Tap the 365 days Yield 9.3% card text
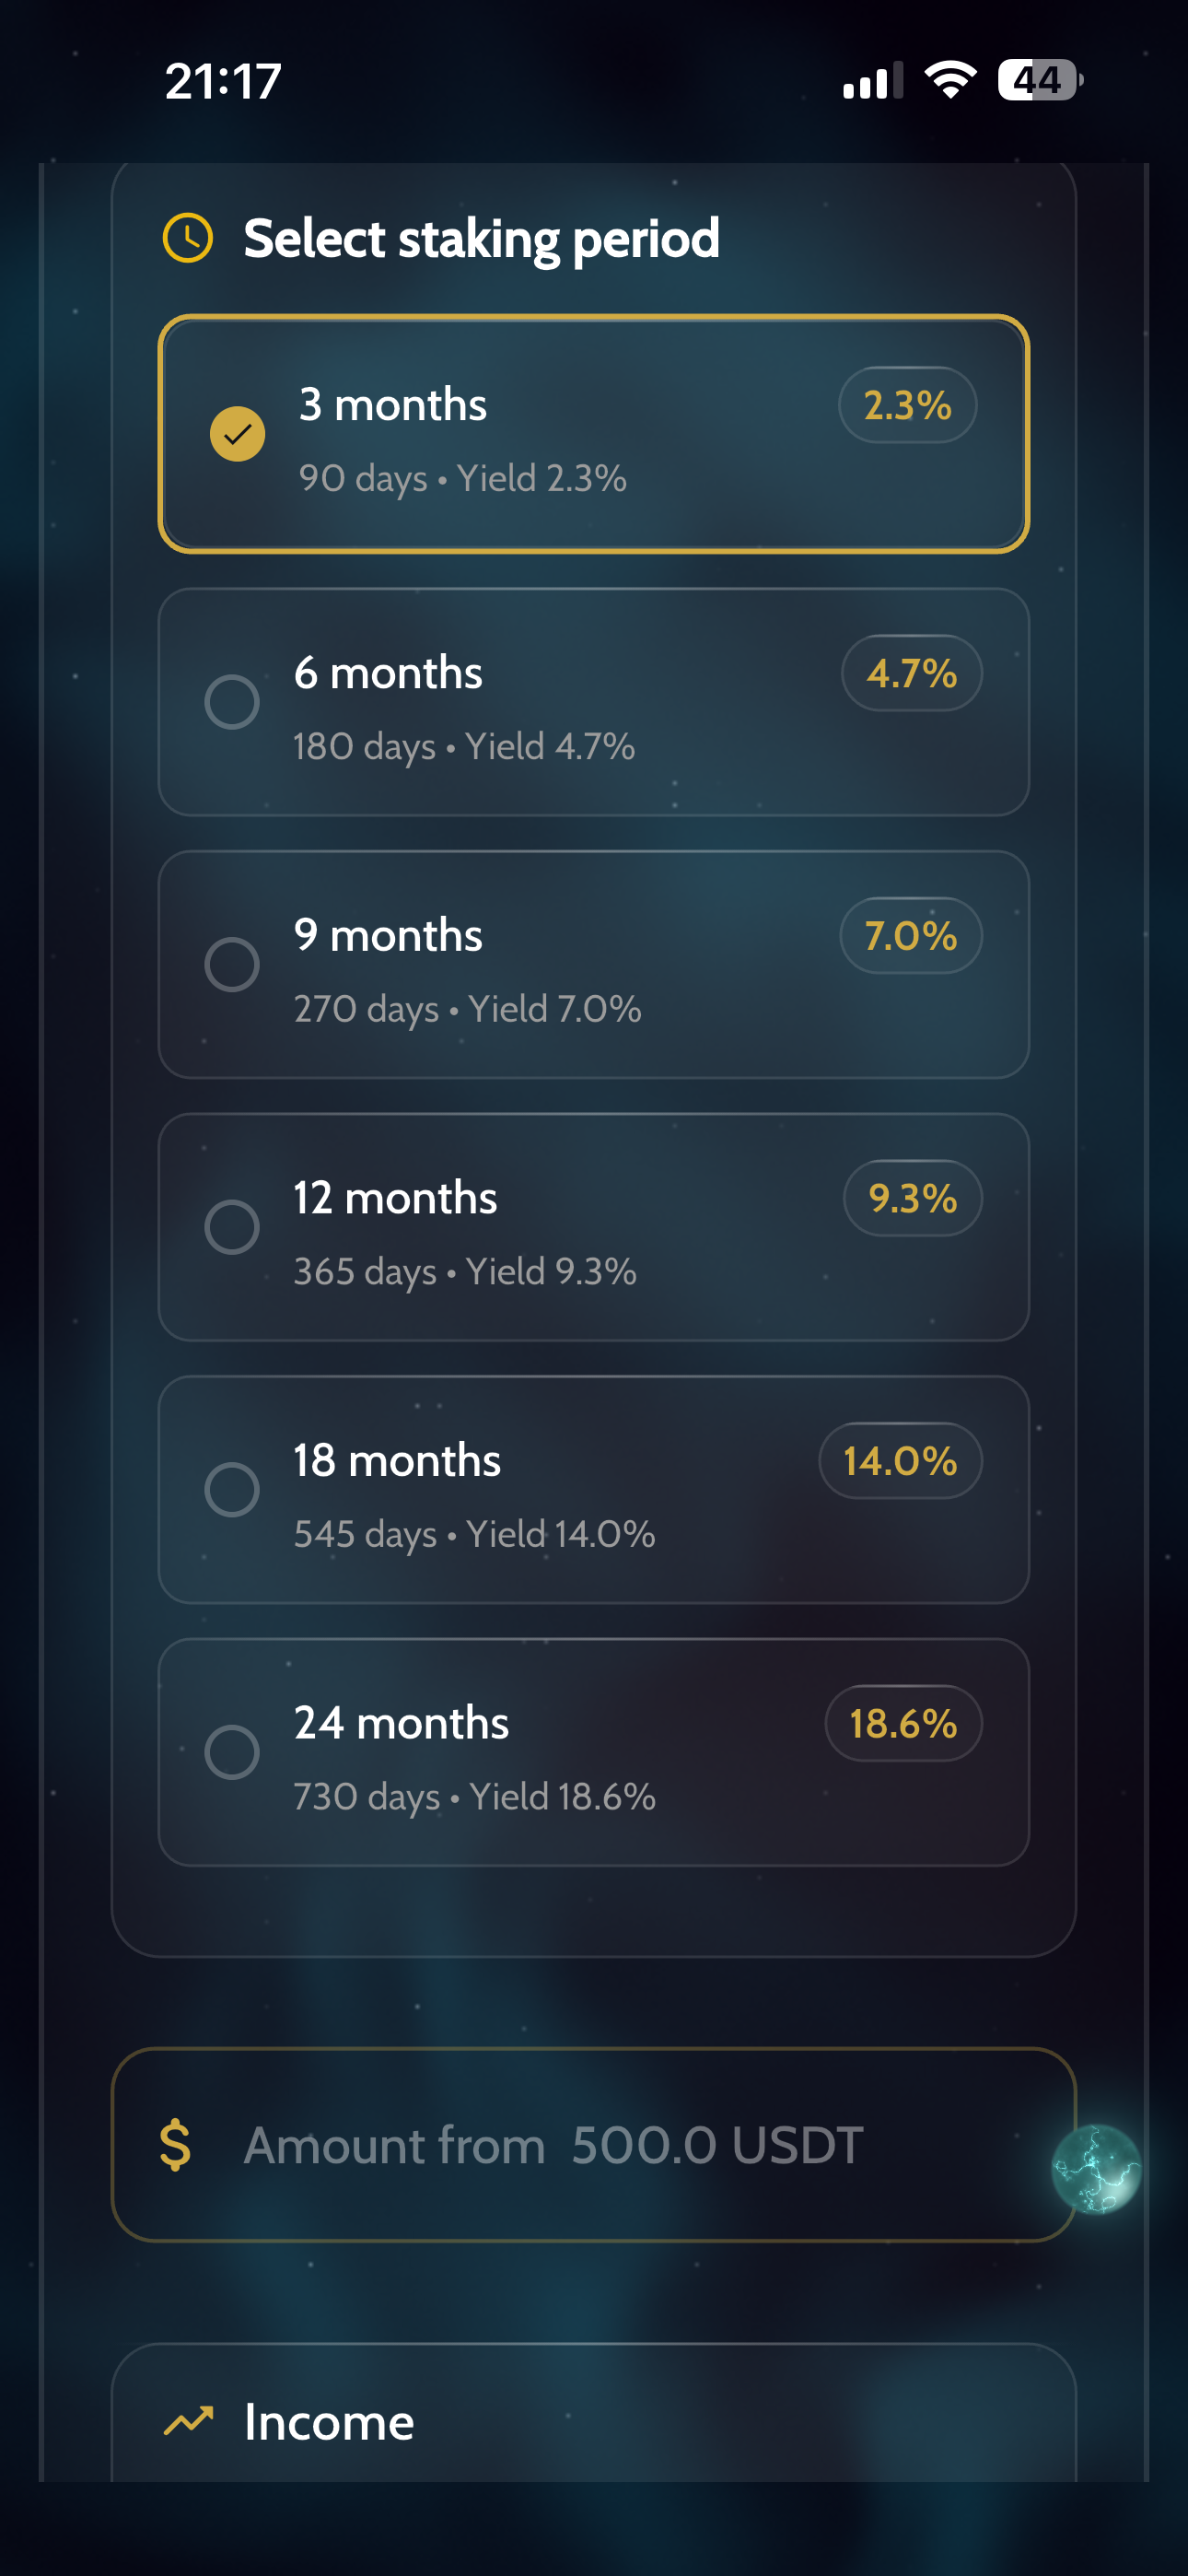The width and height of the screenshot is (1188, 2576). [x=465, y=1272]
